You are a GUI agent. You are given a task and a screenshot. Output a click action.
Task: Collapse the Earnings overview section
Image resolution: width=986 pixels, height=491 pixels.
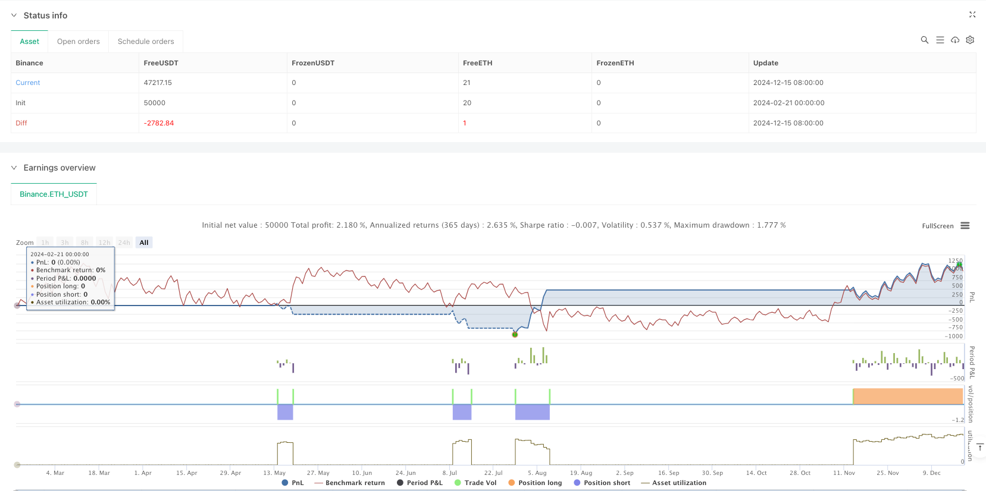click(14, 168)
